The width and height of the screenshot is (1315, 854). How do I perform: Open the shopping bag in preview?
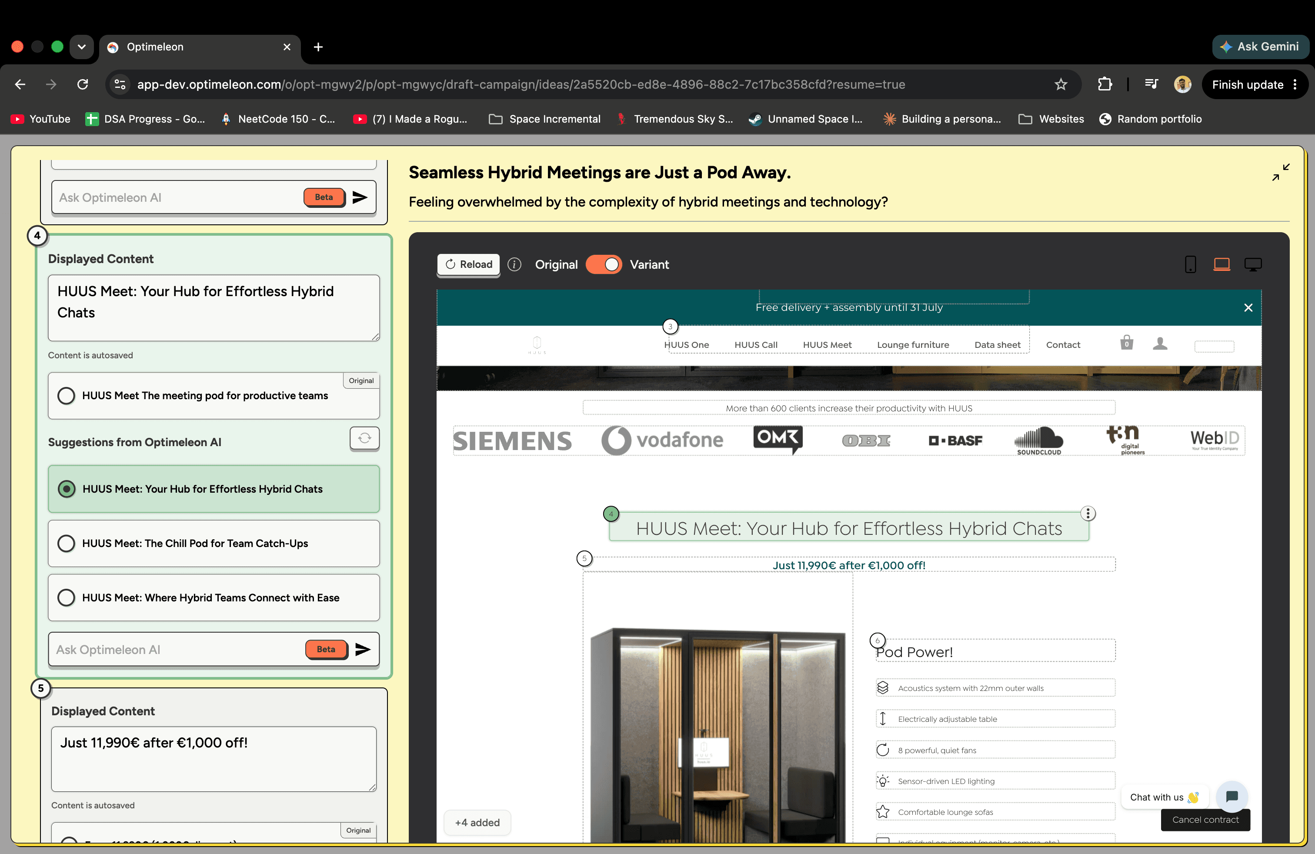[x=1126, y=343]
